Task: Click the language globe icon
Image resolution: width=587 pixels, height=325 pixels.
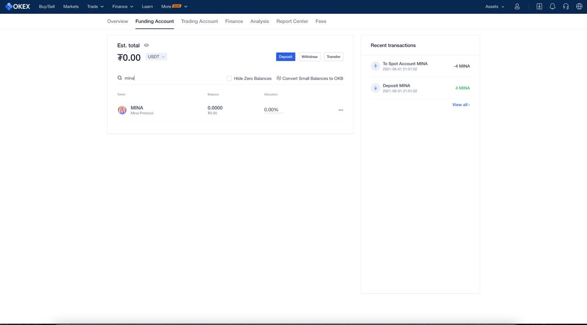Action: [x=579, y=6]
